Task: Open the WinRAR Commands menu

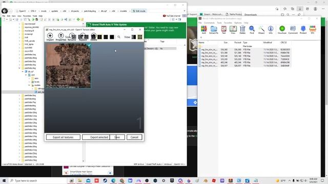Action: click(209, 22)
